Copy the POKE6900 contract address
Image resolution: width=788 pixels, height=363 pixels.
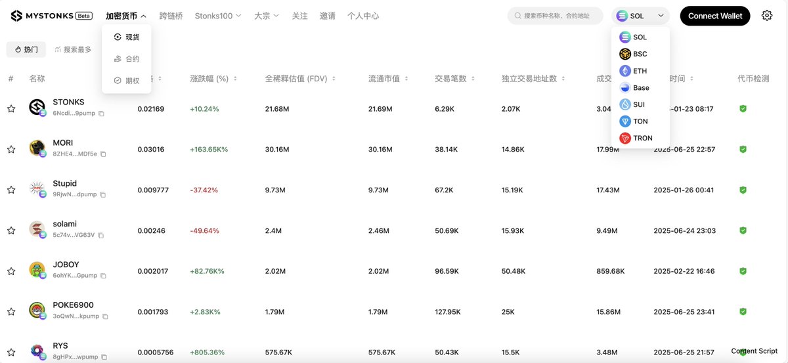(105, 316)
